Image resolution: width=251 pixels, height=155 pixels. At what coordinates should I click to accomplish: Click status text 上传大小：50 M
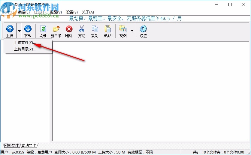click(112, 152)
